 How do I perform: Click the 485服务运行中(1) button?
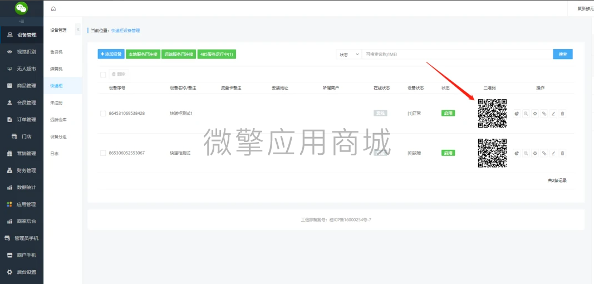(x=217, y=54)
